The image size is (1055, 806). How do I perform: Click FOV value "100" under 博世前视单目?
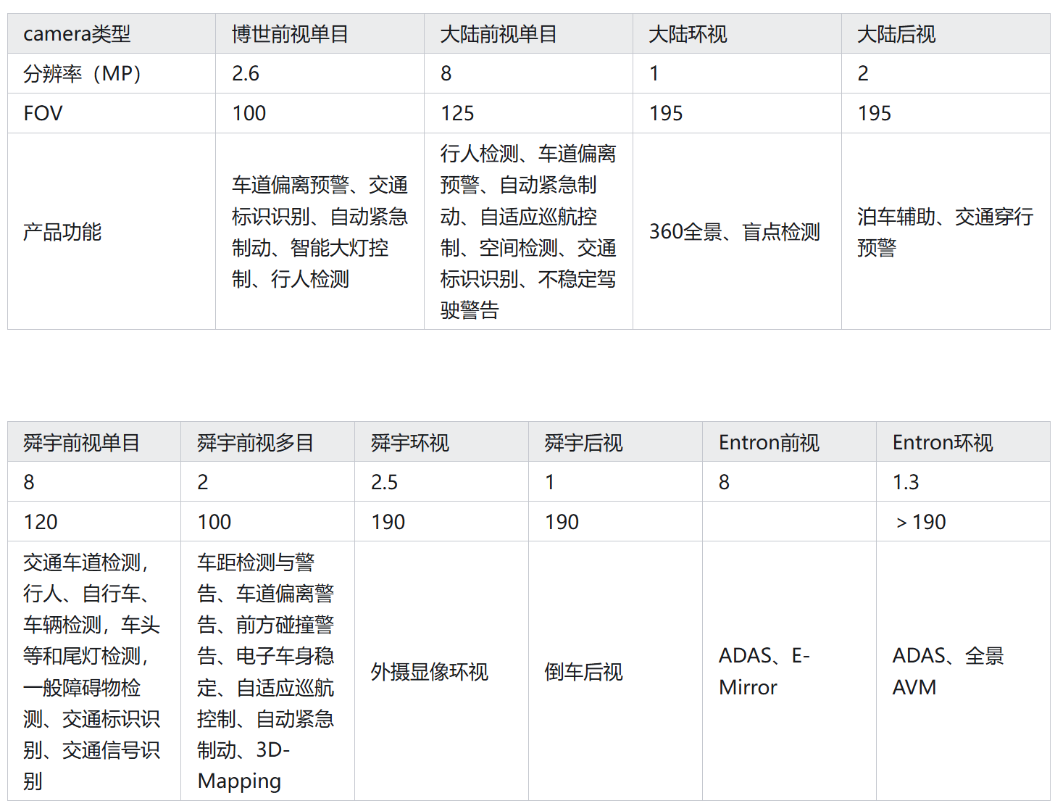pos(320,113)
